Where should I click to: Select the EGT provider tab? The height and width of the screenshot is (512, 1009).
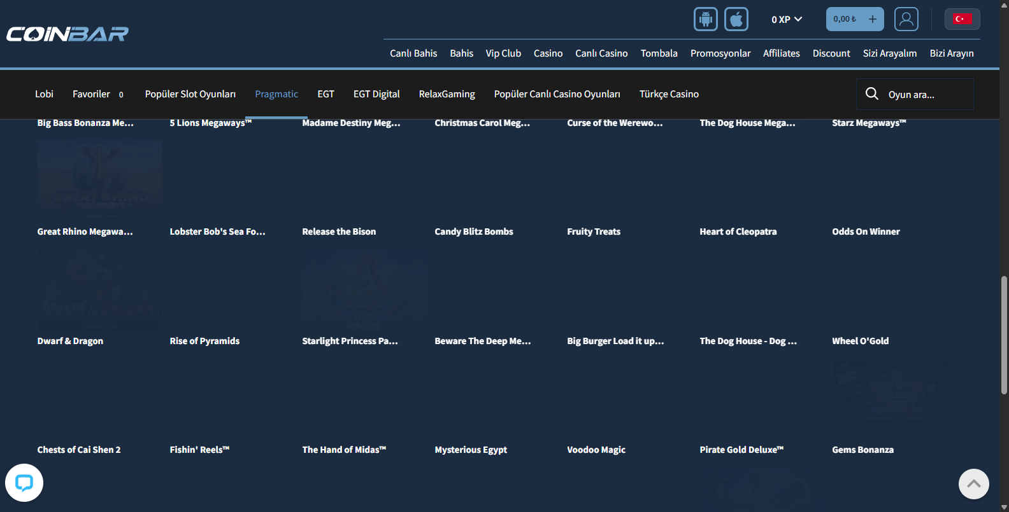(326, 94)
